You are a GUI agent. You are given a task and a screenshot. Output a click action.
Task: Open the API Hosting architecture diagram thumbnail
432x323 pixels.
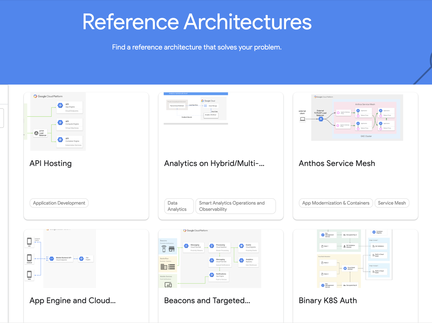tap(55, 121)
